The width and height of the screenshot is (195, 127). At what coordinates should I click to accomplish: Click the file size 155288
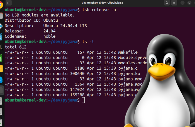coord(77,95)
